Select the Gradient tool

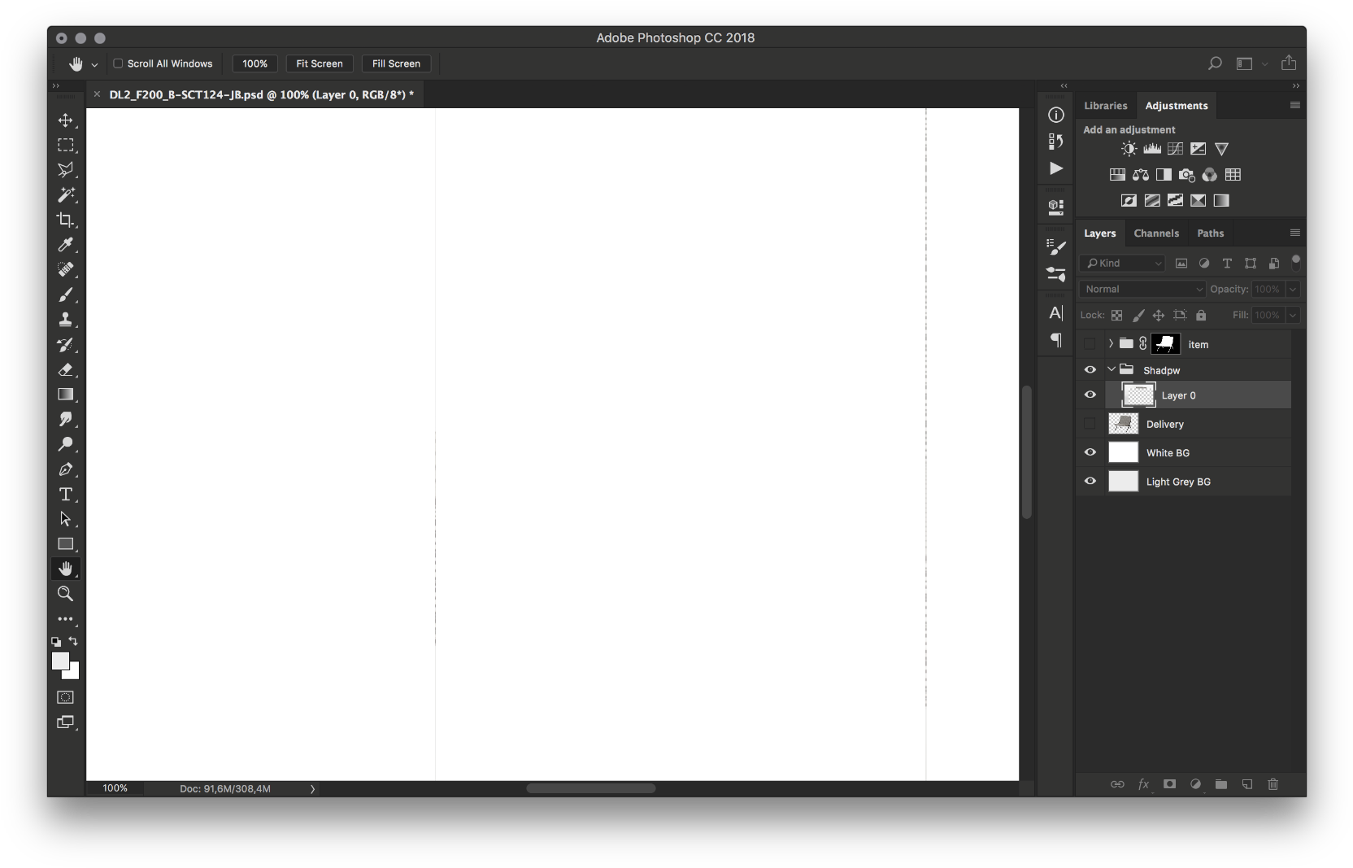[x=66, y=395]
